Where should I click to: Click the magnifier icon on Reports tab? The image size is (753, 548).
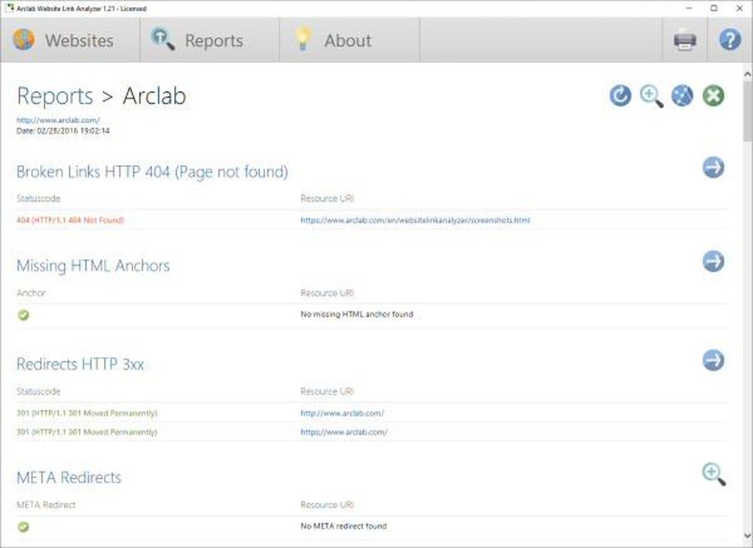[163, 39]
